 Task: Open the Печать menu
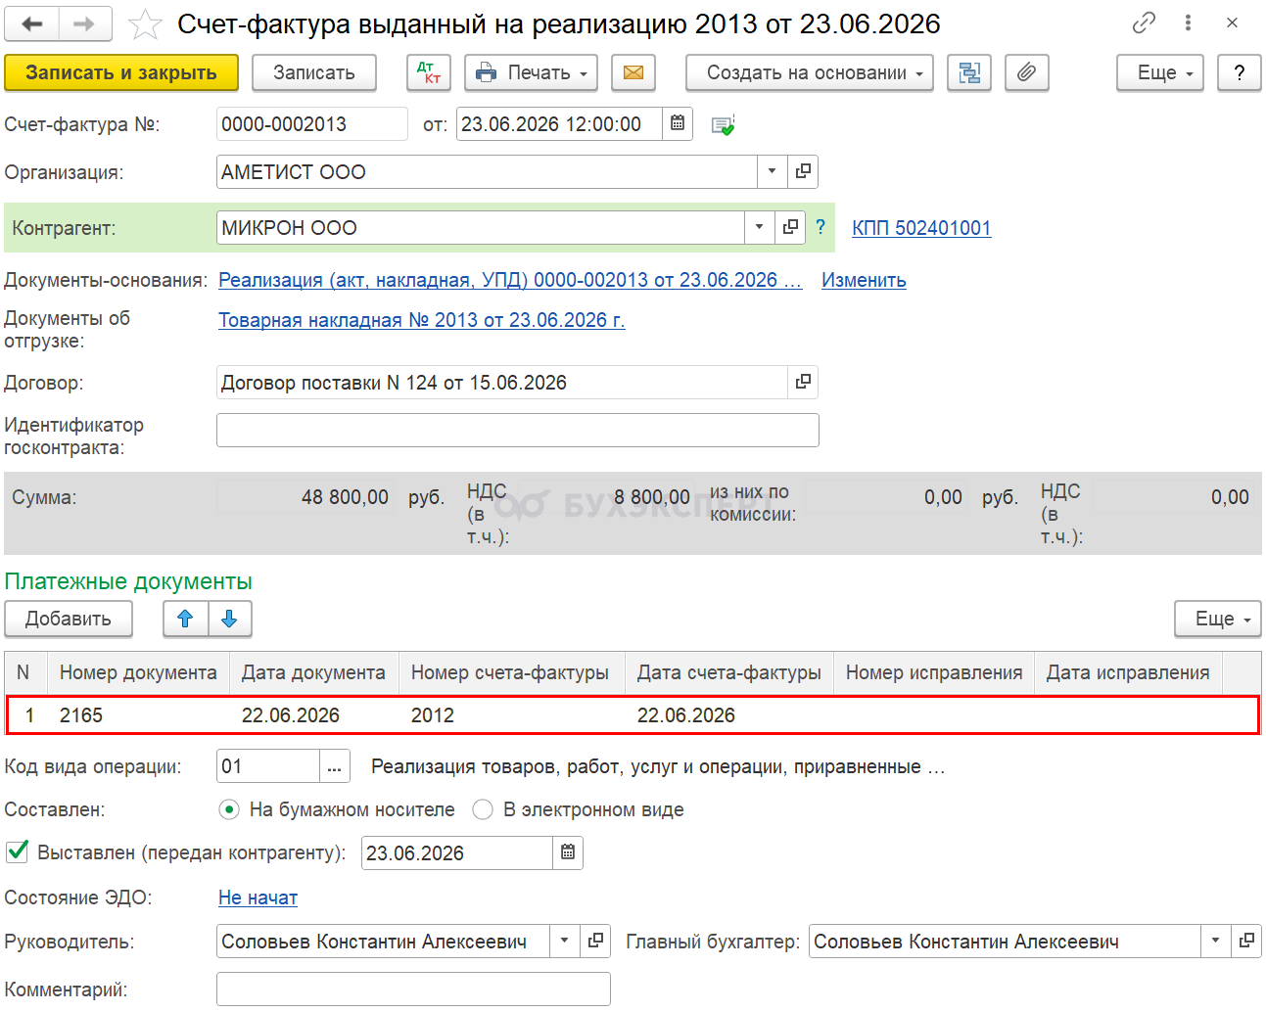[x=531, y=72]
